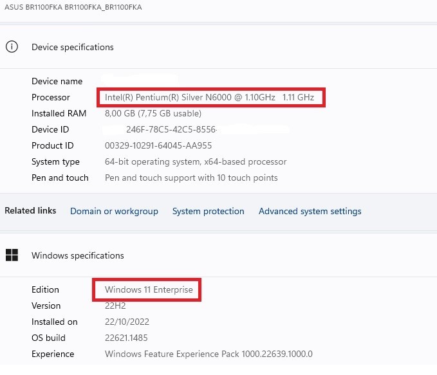Viewport: 437px width, 375px height.
Task: Click the Device specifications info icon
Action: point(12,46)
